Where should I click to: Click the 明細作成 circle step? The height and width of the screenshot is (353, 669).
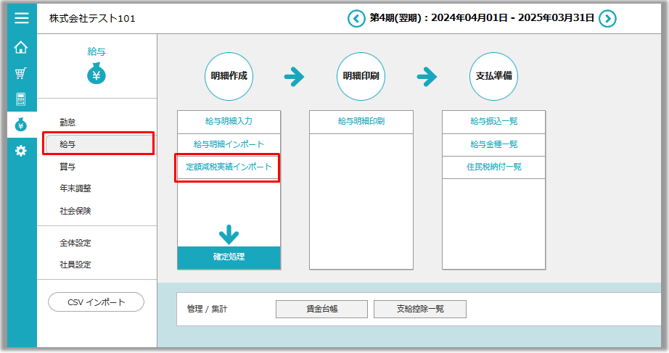(229, 75)
